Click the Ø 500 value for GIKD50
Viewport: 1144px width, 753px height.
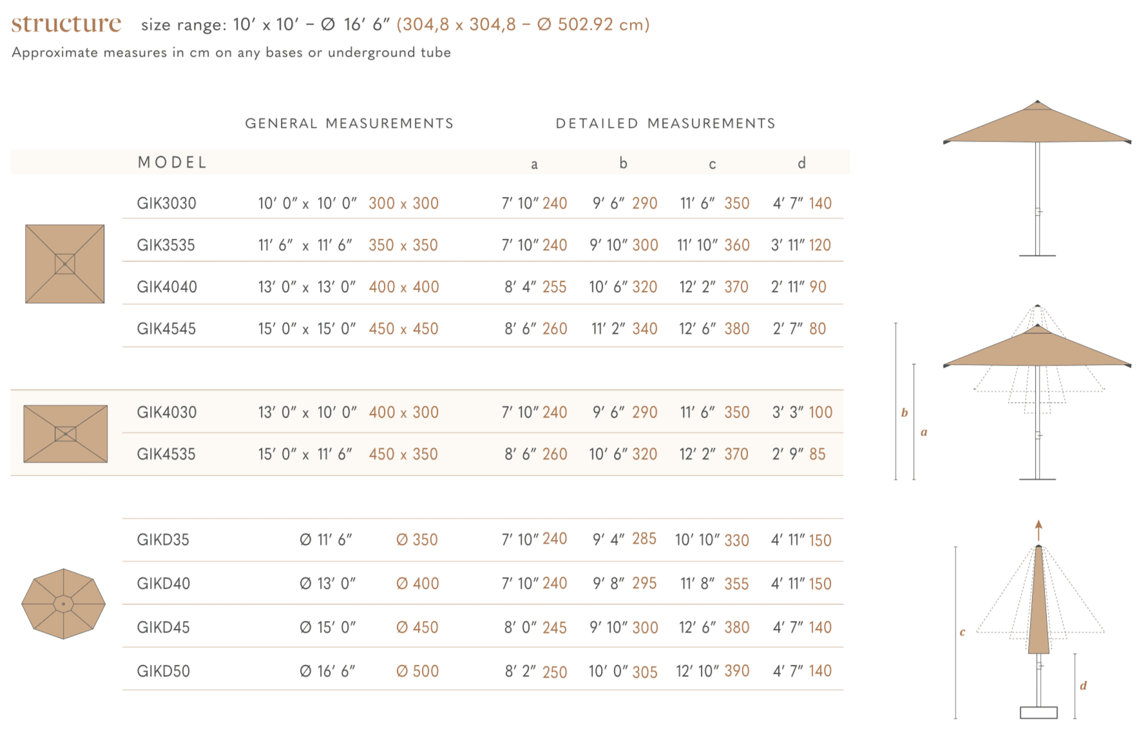click(x=417, y=671)
